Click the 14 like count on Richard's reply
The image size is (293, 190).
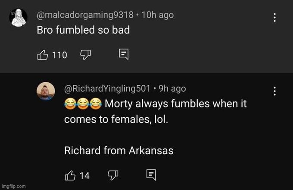(x=84, y=175)
